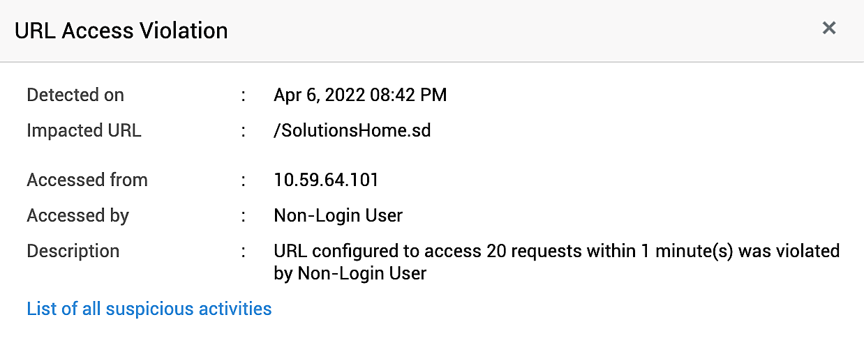The width and height of the screenshot is (864, 354).
Task: Select the Accessed from label
Action: tap(87, 180)
